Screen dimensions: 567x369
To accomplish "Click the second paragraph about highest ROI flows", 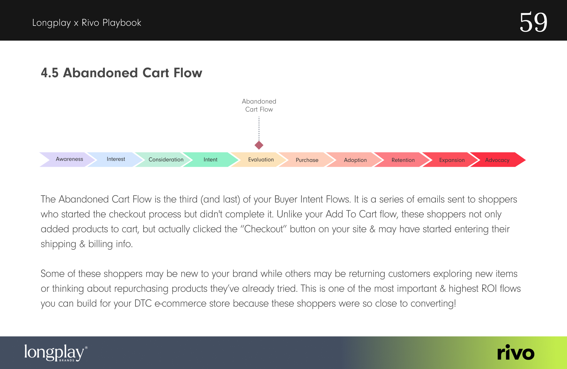I will coord(281,288).
